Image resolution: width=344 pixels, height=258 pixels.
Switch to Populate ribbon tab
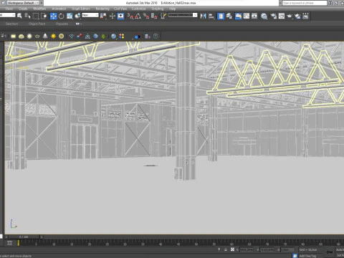point(62,24)
